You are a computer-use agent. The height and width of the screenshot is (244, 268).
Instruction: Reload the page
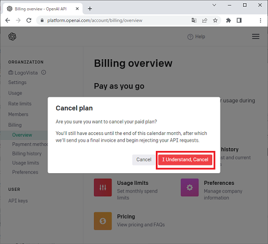coord(29,20)
